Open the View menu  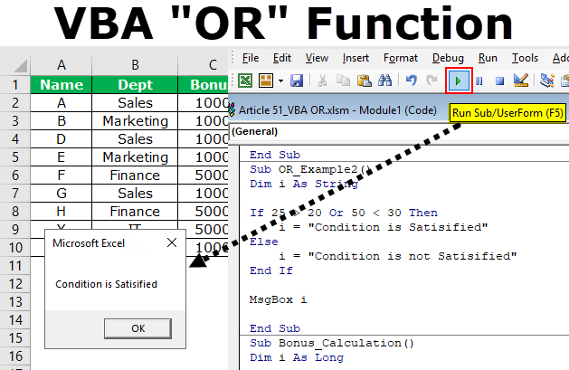pyautogui.click(x=317, y=58)
